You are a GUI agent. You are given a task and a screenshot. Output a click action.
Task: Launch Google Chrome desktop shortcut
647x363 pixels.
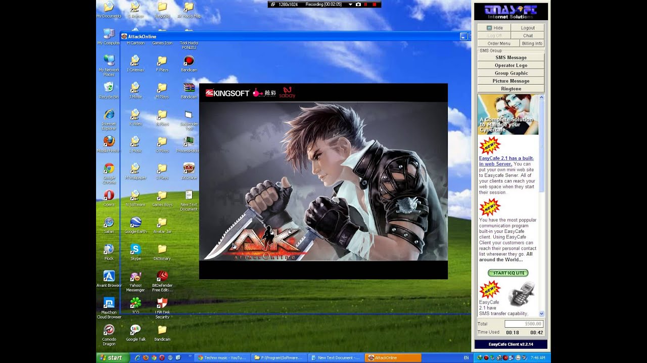pyautogui.click(x=109, y=173)
